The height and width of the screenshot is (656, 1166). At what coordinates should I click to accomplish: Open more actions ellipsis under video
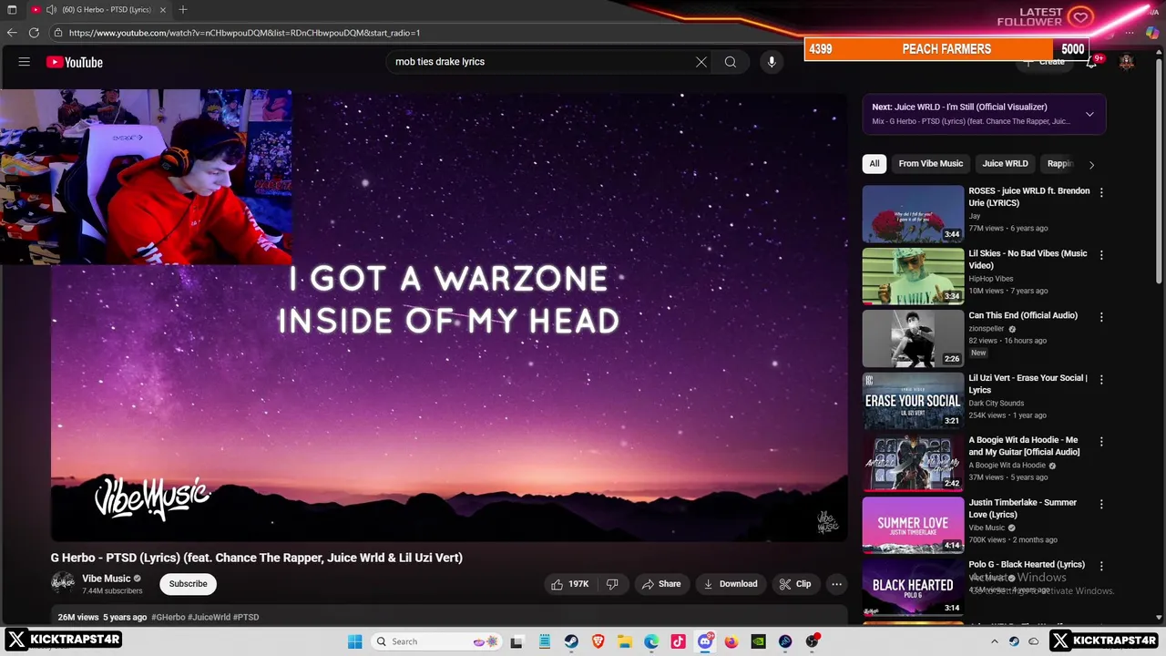click(836, 584)
